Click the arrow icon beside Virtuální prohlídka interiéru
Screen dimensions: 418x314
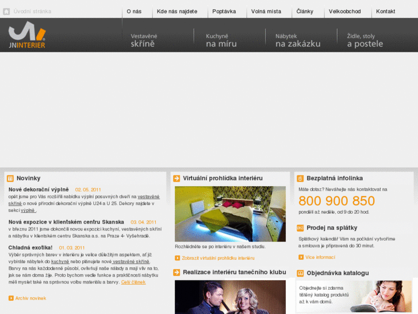[177, 178]
